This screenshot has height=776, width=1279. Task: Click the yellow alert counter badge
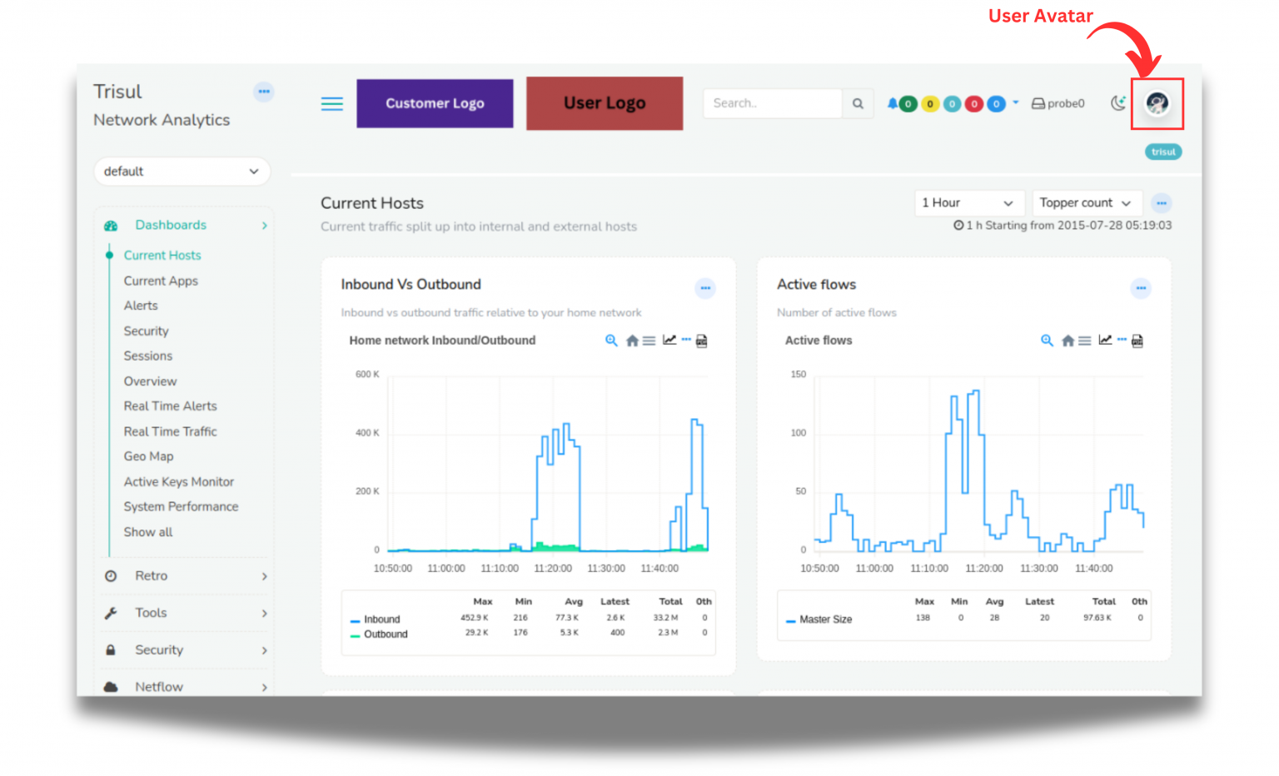click(930, 104)
